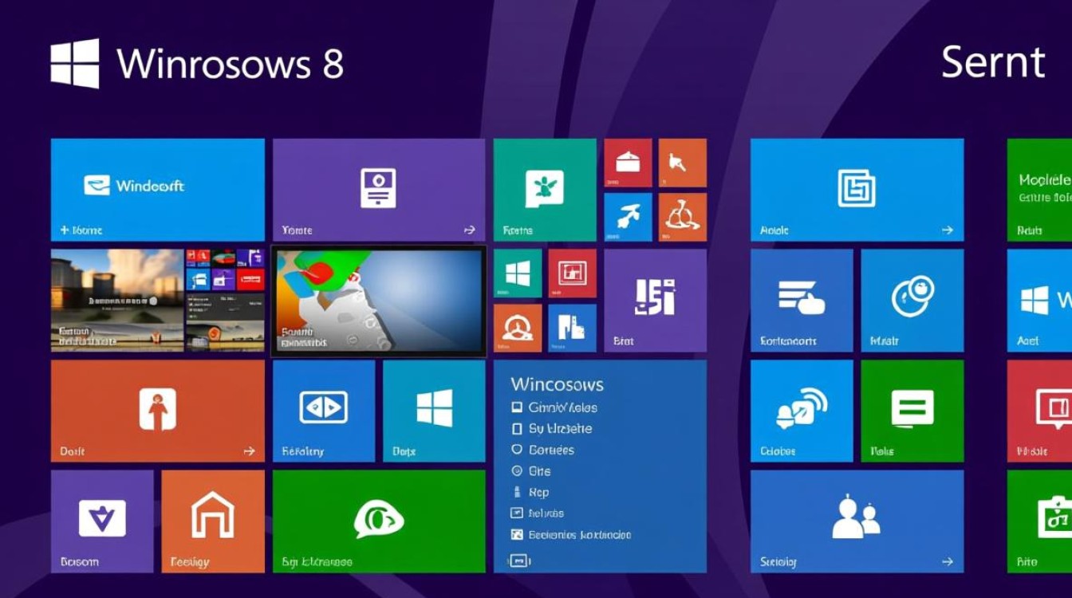Check the checkbox icon beside the first Wincosows entry
1072x598 pixels.
516,407
